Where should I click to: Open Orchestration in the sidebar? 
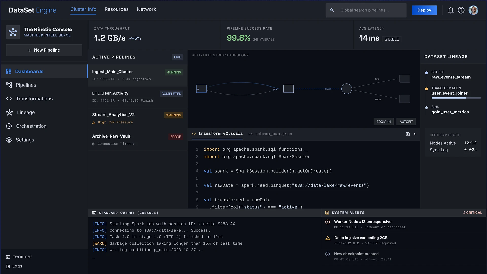[x=31, y=126]
